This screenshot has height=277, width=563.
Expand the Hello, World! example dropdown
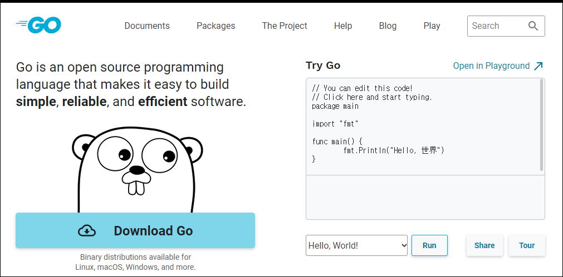pos(356,245)
